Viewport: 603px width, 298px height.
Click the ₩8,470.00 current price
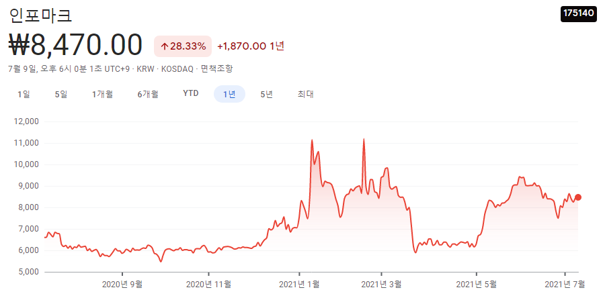(x=75, y=46)
